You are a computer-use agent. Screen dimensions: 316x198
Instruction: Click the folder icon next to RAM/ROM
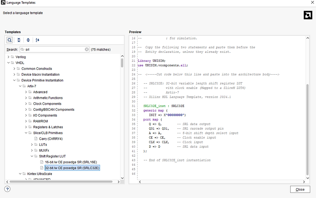coord(30,121)
